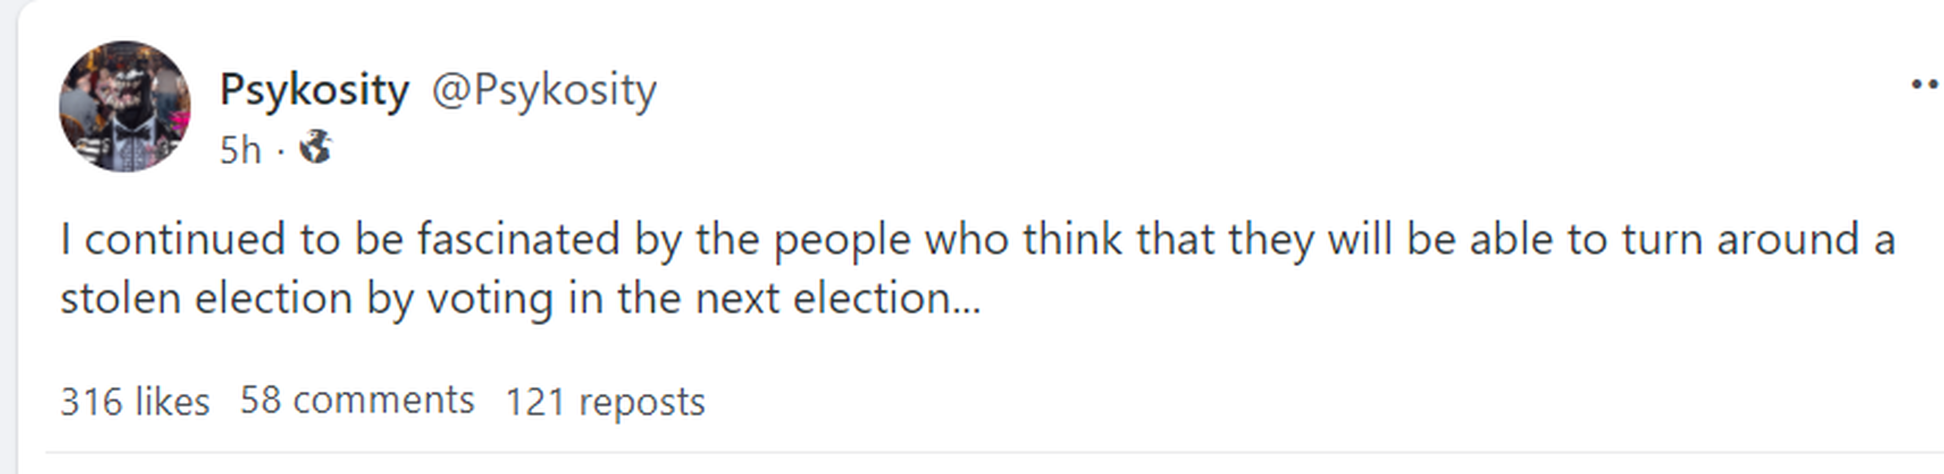Viewport: 1944px width, 474px height.
Task: Click the Psykosity display name
Action: click(314, 90)
